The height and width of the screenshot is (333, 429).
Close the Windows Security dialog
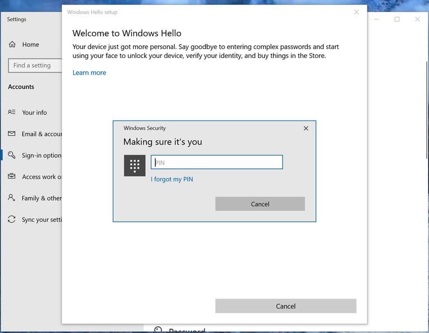306,128
